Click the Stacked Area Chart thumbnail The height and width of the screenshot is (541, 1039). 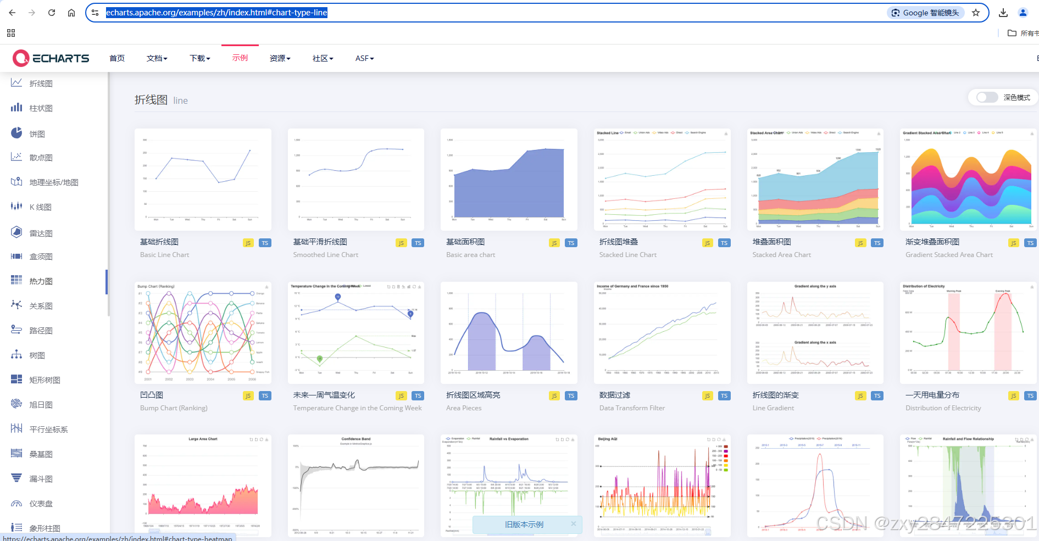[815, 180]
